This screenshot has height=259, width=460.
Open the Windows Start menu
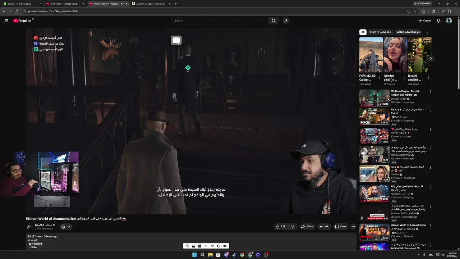coord(194,255)
